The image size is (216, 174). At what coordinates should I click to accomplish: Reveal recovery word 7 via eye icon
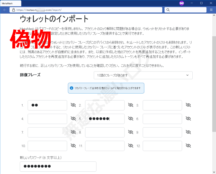pos(73,132)
